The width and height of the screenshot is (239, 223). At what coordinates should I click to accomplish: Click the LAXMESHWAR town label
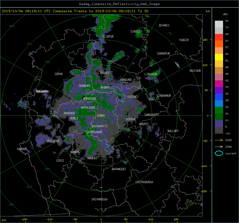coord(94,132)
